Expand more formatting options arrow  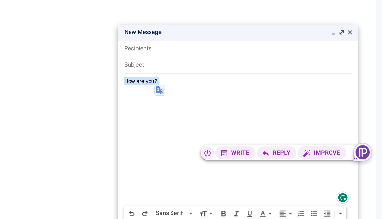click(x=340, y=213)
